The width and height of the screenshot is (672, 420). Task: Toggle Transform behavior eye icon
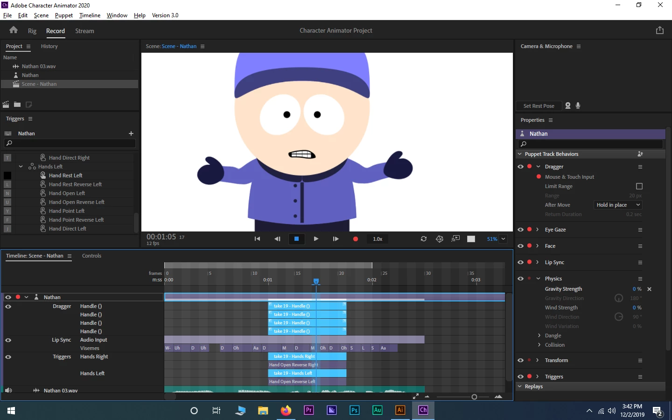[x=520, y=360]
